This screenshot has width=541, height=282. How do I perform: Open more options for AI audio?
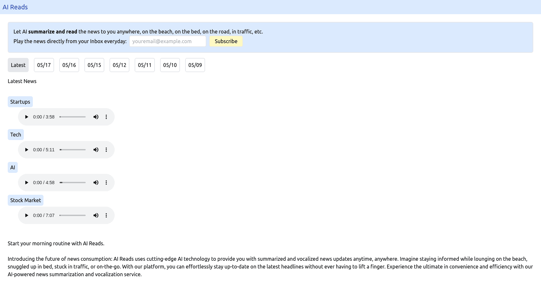pos(106,183)
